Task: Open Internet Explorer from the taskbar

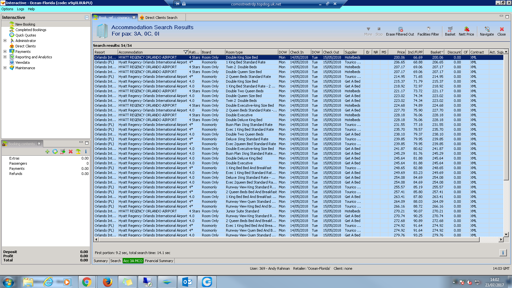Action: 48,282
